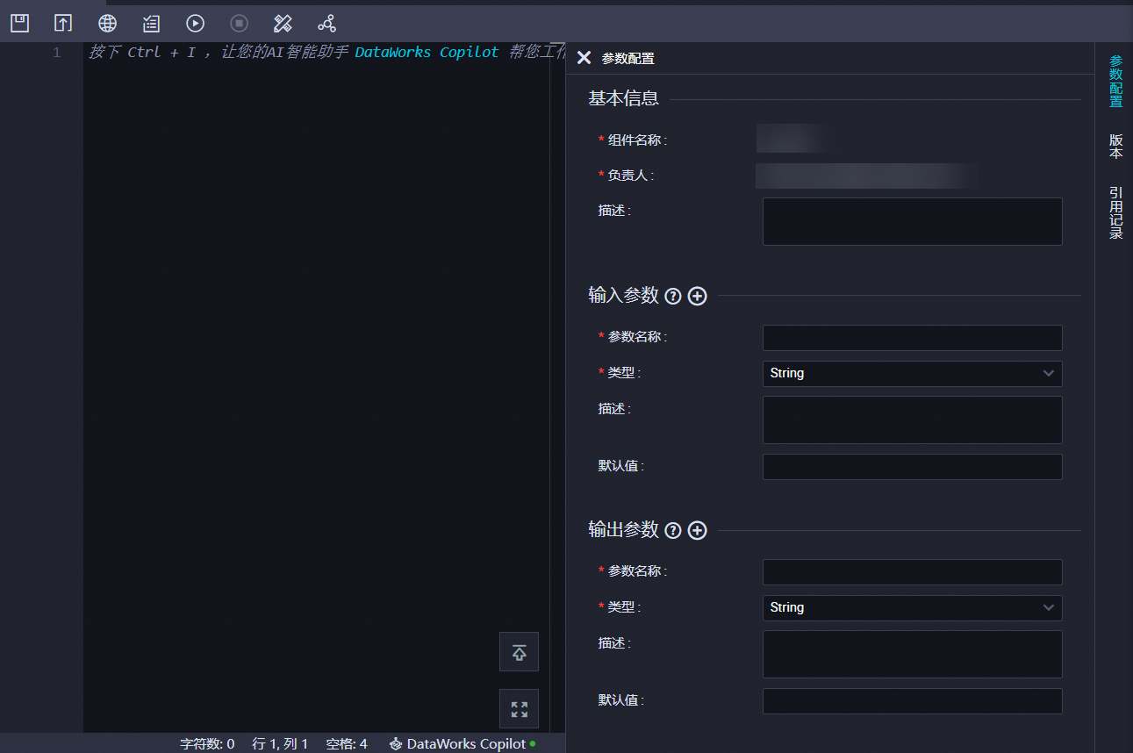The width and height of the screenshot is (1133, 753).
Task: Focus the 描述 box under 输出参数
Action: [912, 654]
